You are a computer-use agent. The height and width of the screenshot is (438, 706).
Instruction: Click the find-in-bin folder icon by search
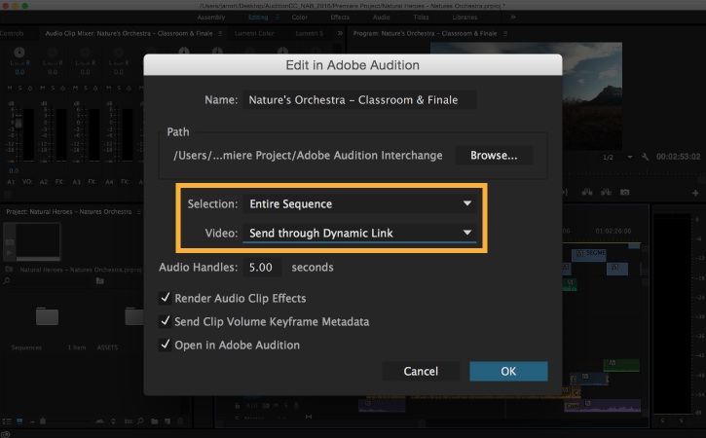click(100, 281)
